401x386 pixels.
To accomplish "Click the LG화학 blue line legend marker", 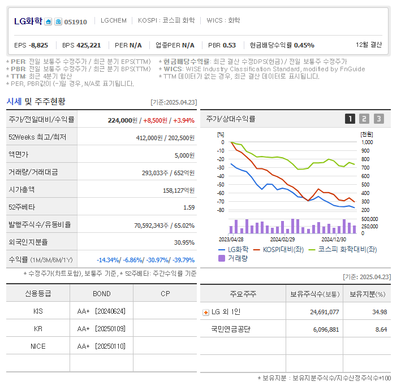I will click(x=222, y=250).
